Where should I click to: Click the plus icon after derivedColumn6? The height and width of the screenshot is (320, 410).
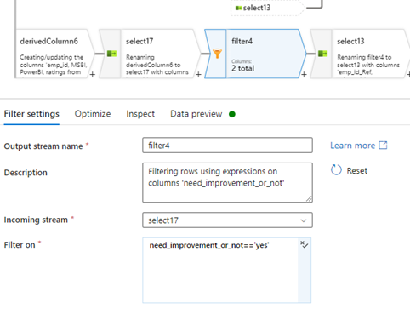93,75
